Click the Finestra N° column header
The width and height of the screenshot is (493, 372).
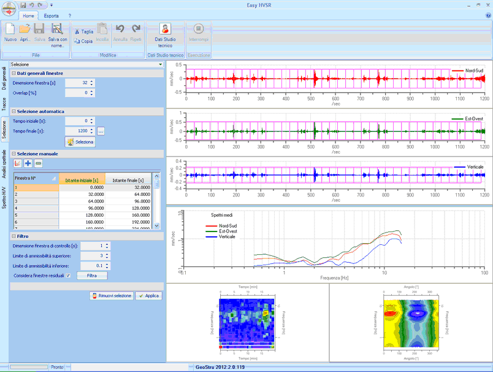point(36,178)
